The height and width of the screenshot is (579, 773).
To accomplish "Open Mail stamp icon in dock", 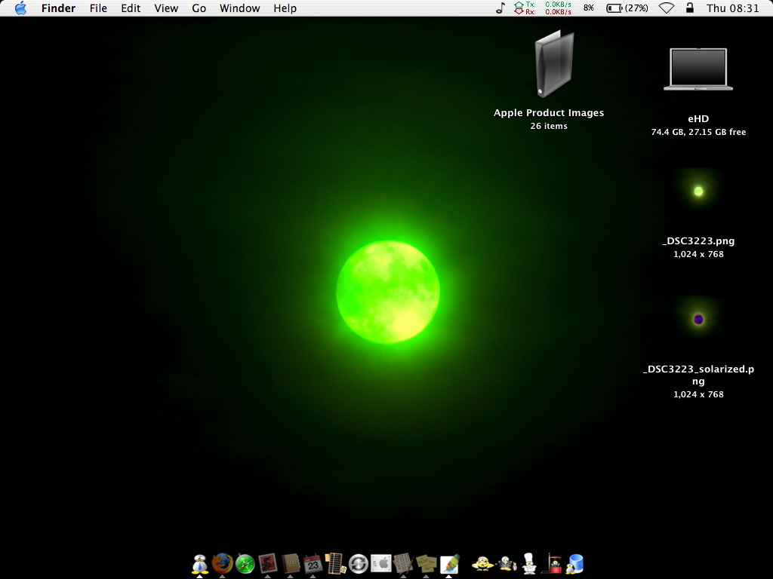I will tap(267, 563).
